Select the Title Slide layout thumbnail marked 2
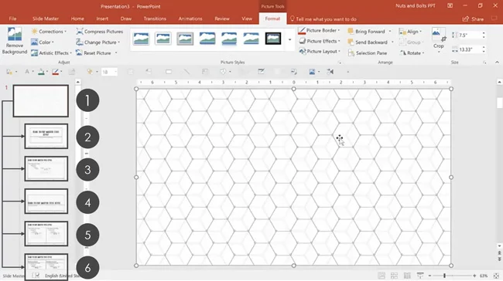Screen dimensions: 503x281 pyautogui.click(x=46, y=137)
